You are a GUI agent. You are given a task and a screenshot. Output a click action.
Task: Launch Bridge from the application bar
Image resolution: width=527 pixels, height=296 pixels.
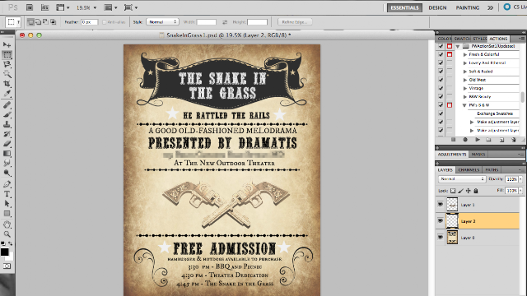click(30, 7)
